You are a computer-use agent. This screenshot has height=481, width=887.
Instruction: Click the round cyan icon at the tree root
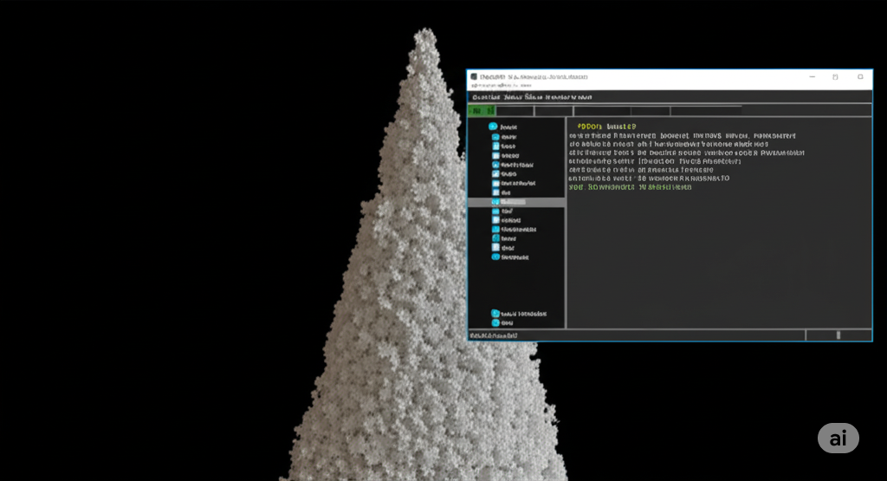pyautogui.click(x=493, y=127)
